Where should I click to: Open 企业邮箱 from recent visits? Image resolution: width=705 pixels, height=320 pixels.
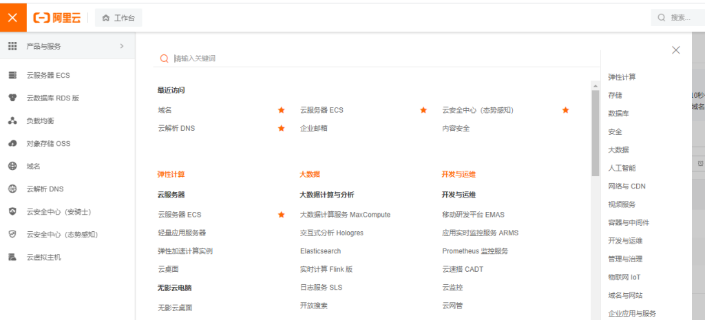point(314,128)
